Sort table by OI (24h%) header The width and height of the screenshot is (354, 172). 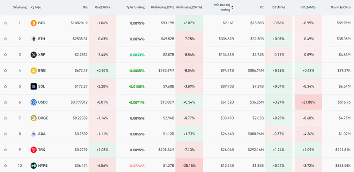[x=308, y=7]
